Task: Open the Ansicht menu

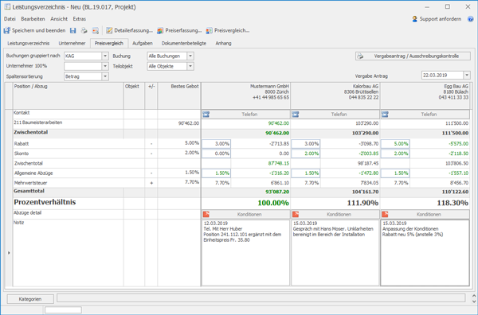Action: (59, 19)
